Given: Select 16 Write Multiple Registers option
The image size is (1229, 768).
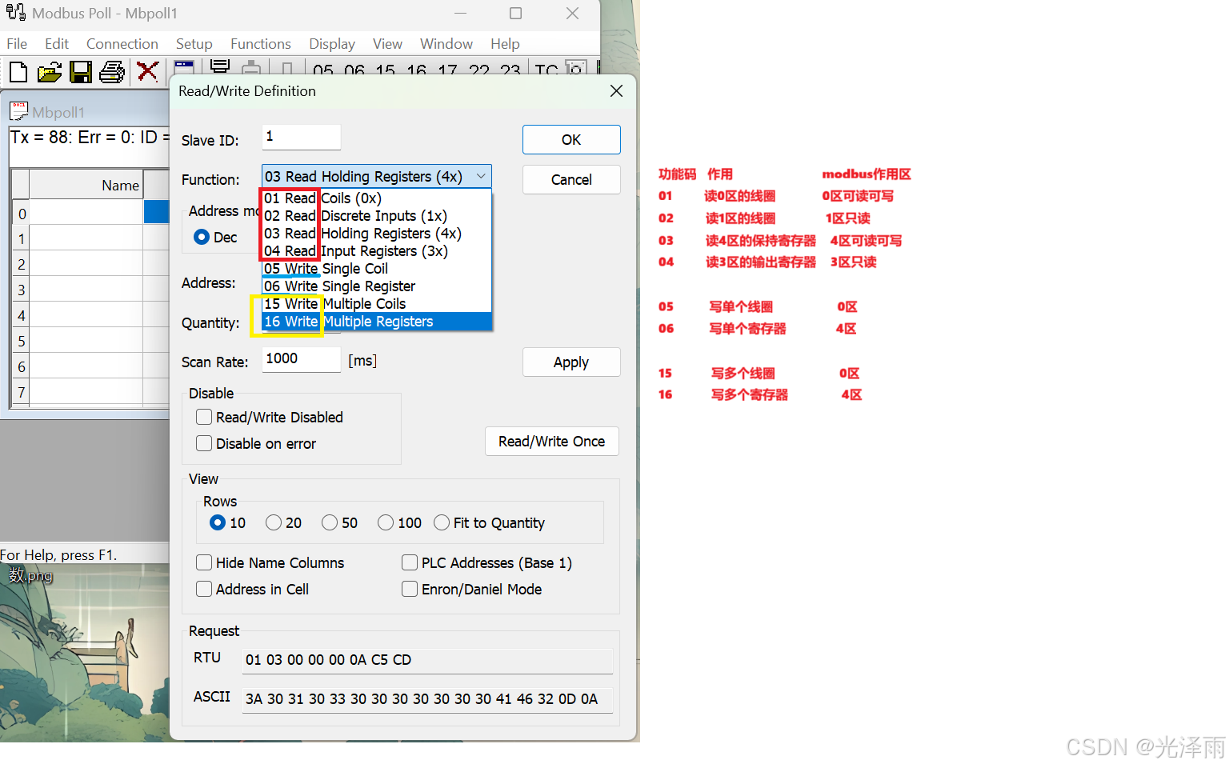Looking at the screenshot, I should click(x=377, y=321).
